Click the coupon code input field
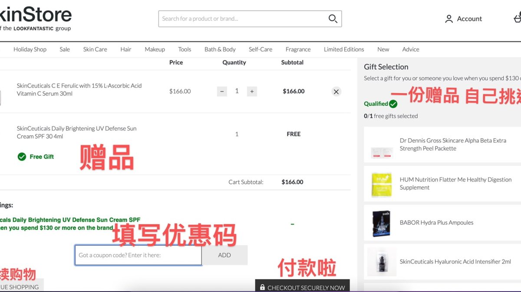Viewport: 521px width, 292px height. 138,255
